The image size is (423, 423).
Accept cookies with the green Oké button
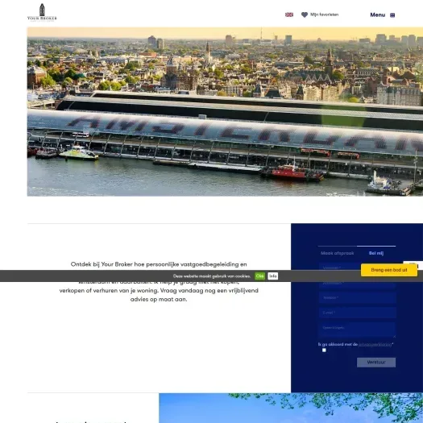[x=259, y=276]
